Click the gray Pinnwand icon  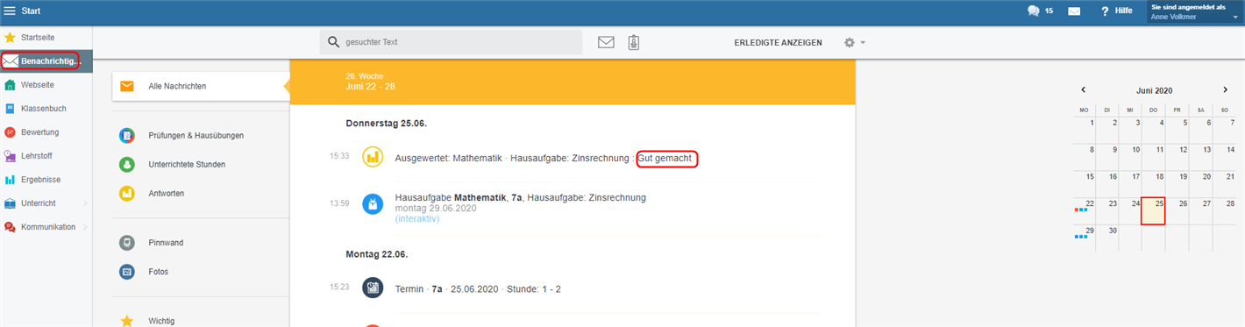coord(127,242)
